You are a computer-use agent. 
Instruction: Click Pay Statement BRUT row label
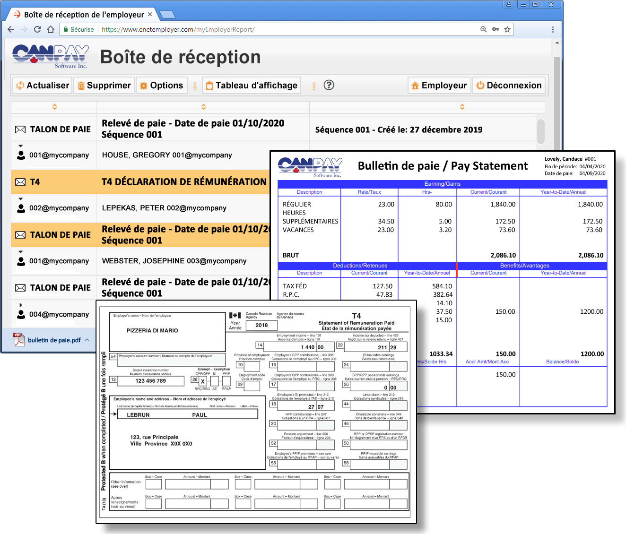coord(291,255)
